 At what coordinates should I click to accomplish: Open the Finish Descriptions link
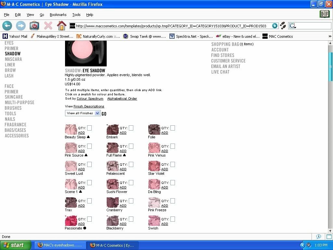pyautogui.click(x=89, y=106)
